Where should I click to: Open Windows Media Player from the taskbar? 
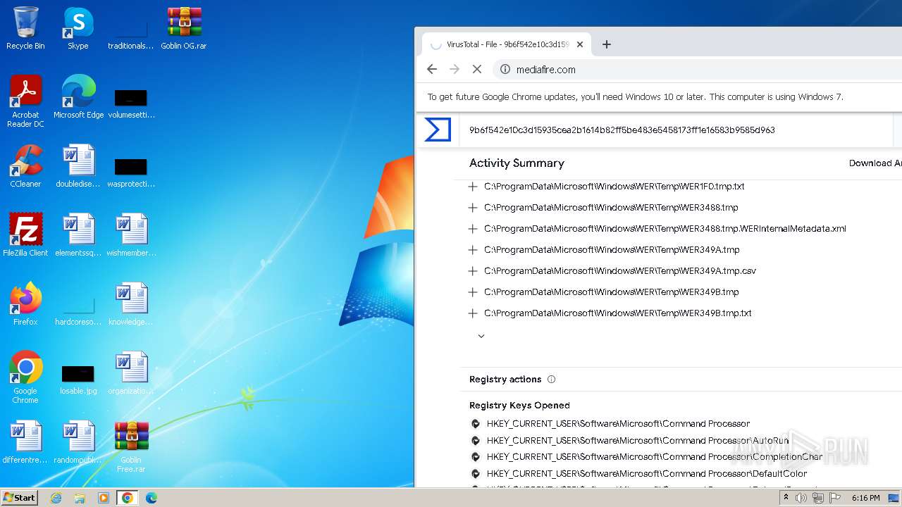tap(104, 498)
